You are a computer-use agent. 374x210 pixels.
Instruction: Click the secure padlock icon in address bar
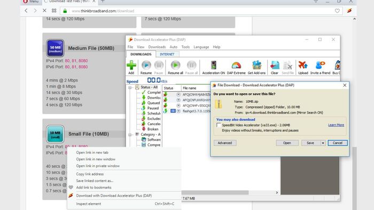[x=65, y=11]
